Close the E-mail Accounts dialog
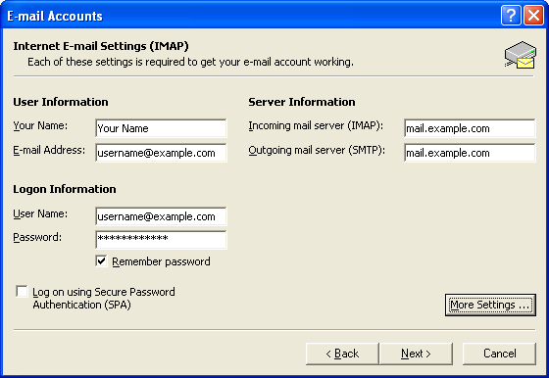This screenshot has height=378, width=549. 533,16
